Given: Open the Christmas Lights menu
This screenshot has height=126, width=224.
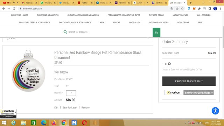Looking at the screenshot, I should click(x=20, y=15).
